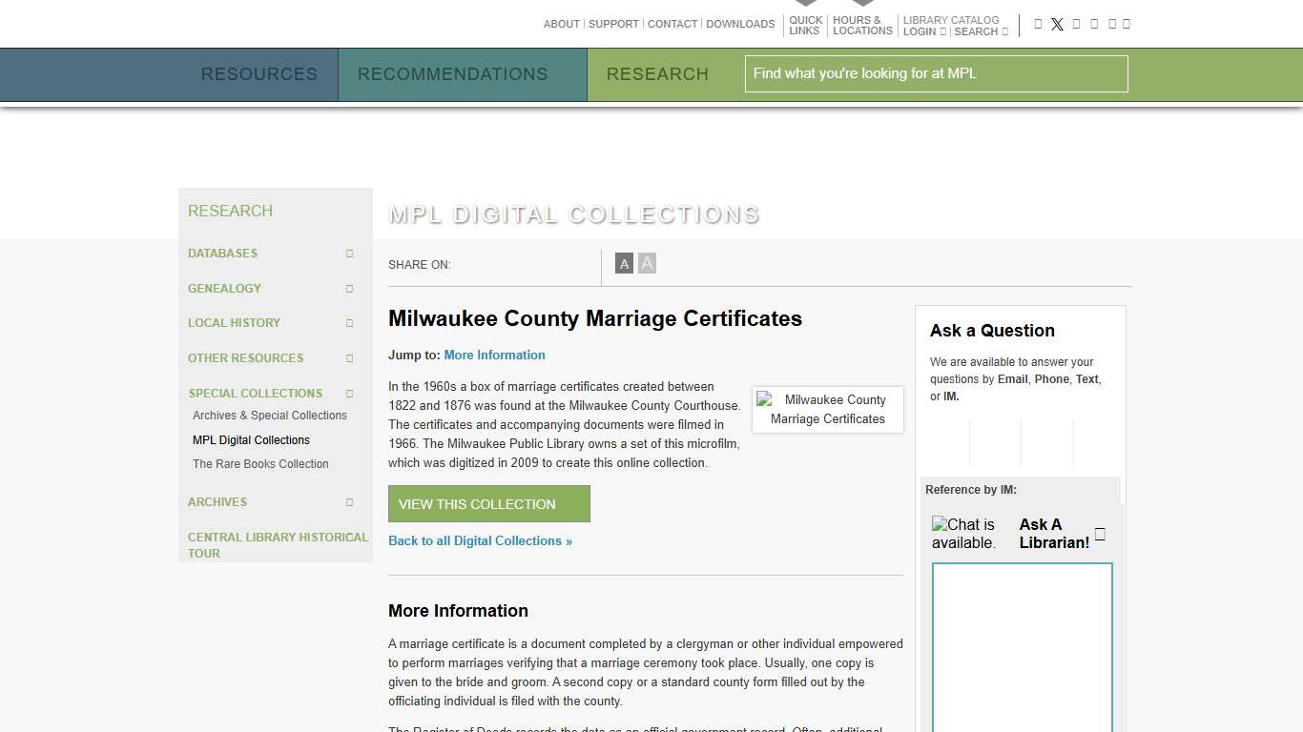Follow the "Back to all Digital Collections" link
This screenshot has width=1303, height=732.
tap(480, 540)
